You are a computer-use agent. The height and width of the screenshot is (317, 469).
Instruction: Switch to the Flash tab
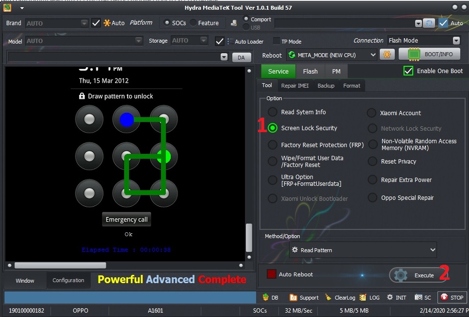click(310, 71)
